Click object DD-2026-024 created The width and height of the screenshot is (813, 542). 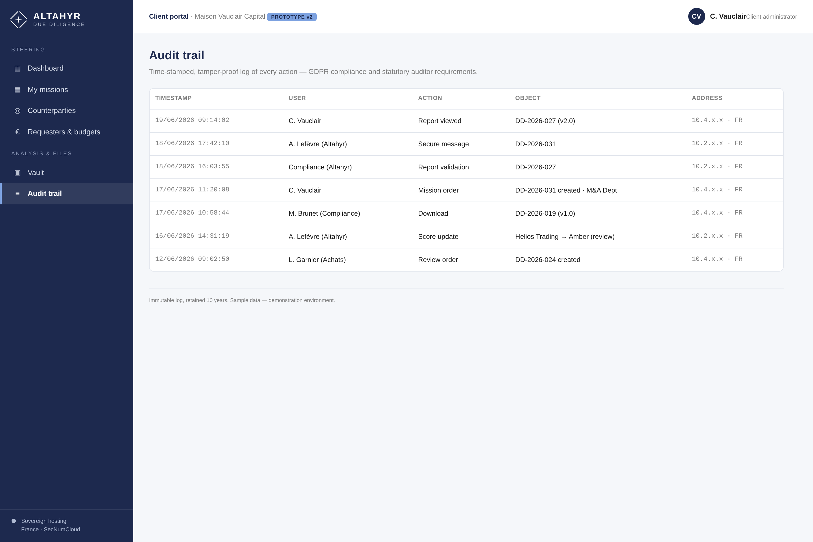(548, 260)
